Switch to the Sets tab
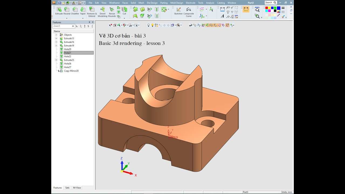Screen dimensions: 345x194 (x=67, y=188)
